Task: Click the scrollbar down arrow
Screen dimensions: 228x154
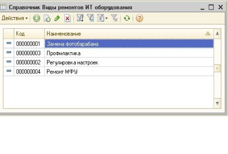Action: 217,103
